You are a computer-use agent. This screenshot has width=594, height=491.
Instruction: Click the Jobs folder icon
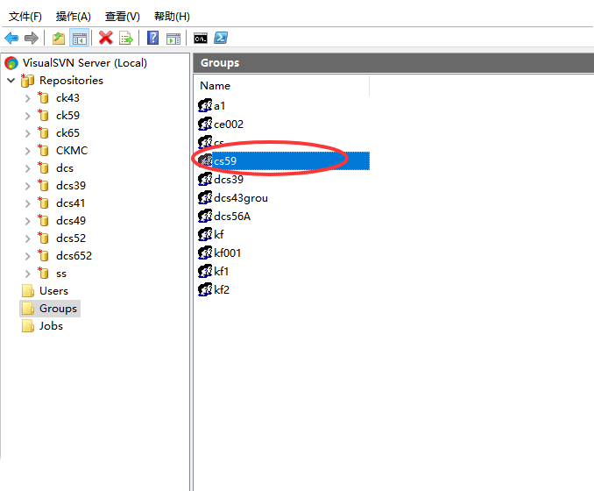28,325
